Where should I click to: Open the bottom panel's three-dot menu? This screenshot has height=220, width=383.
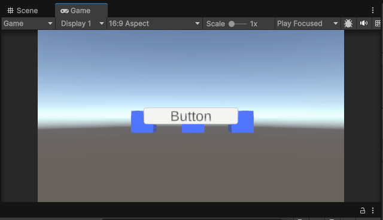373,210
